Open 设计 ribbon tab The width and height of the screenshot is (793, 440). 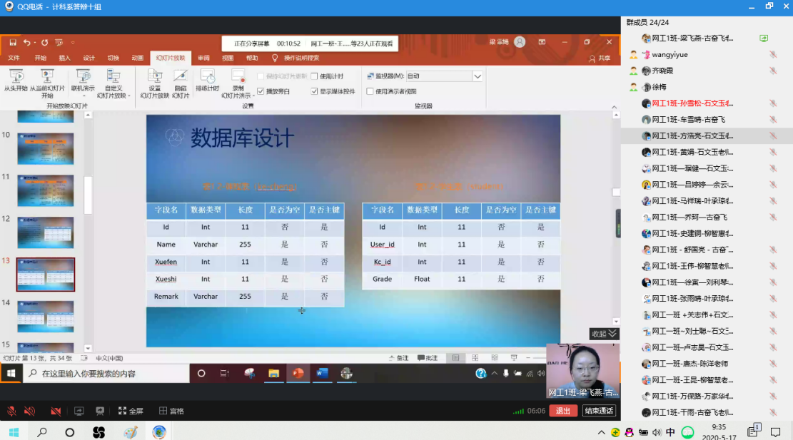pos(89,58)
